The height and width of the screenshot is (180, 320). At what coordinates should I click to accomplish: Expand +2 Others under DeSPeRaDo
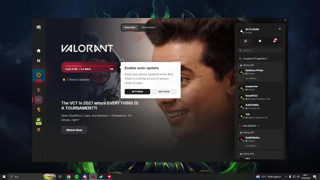[x=251, y=146]
